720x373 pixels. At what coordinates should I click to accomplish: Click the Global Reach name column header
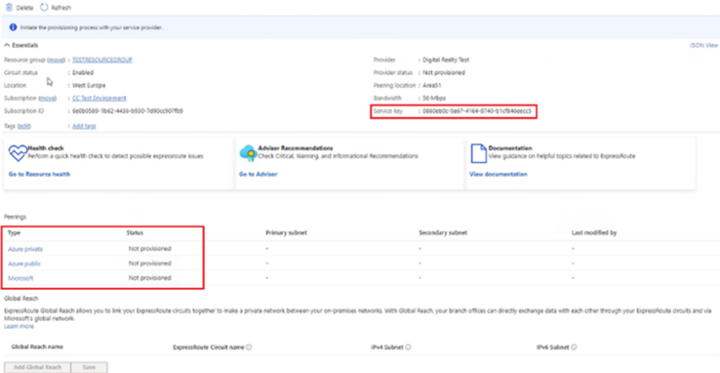click(37, 347)
